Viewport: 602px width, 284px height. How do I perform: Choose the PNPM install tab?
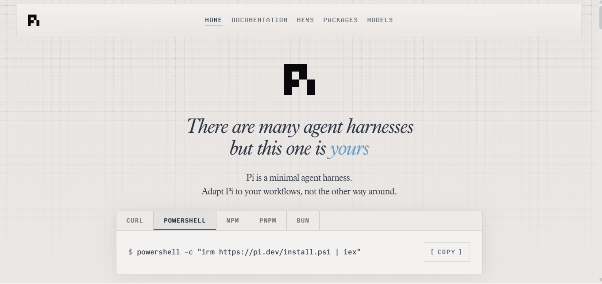[x=268, y=220]
